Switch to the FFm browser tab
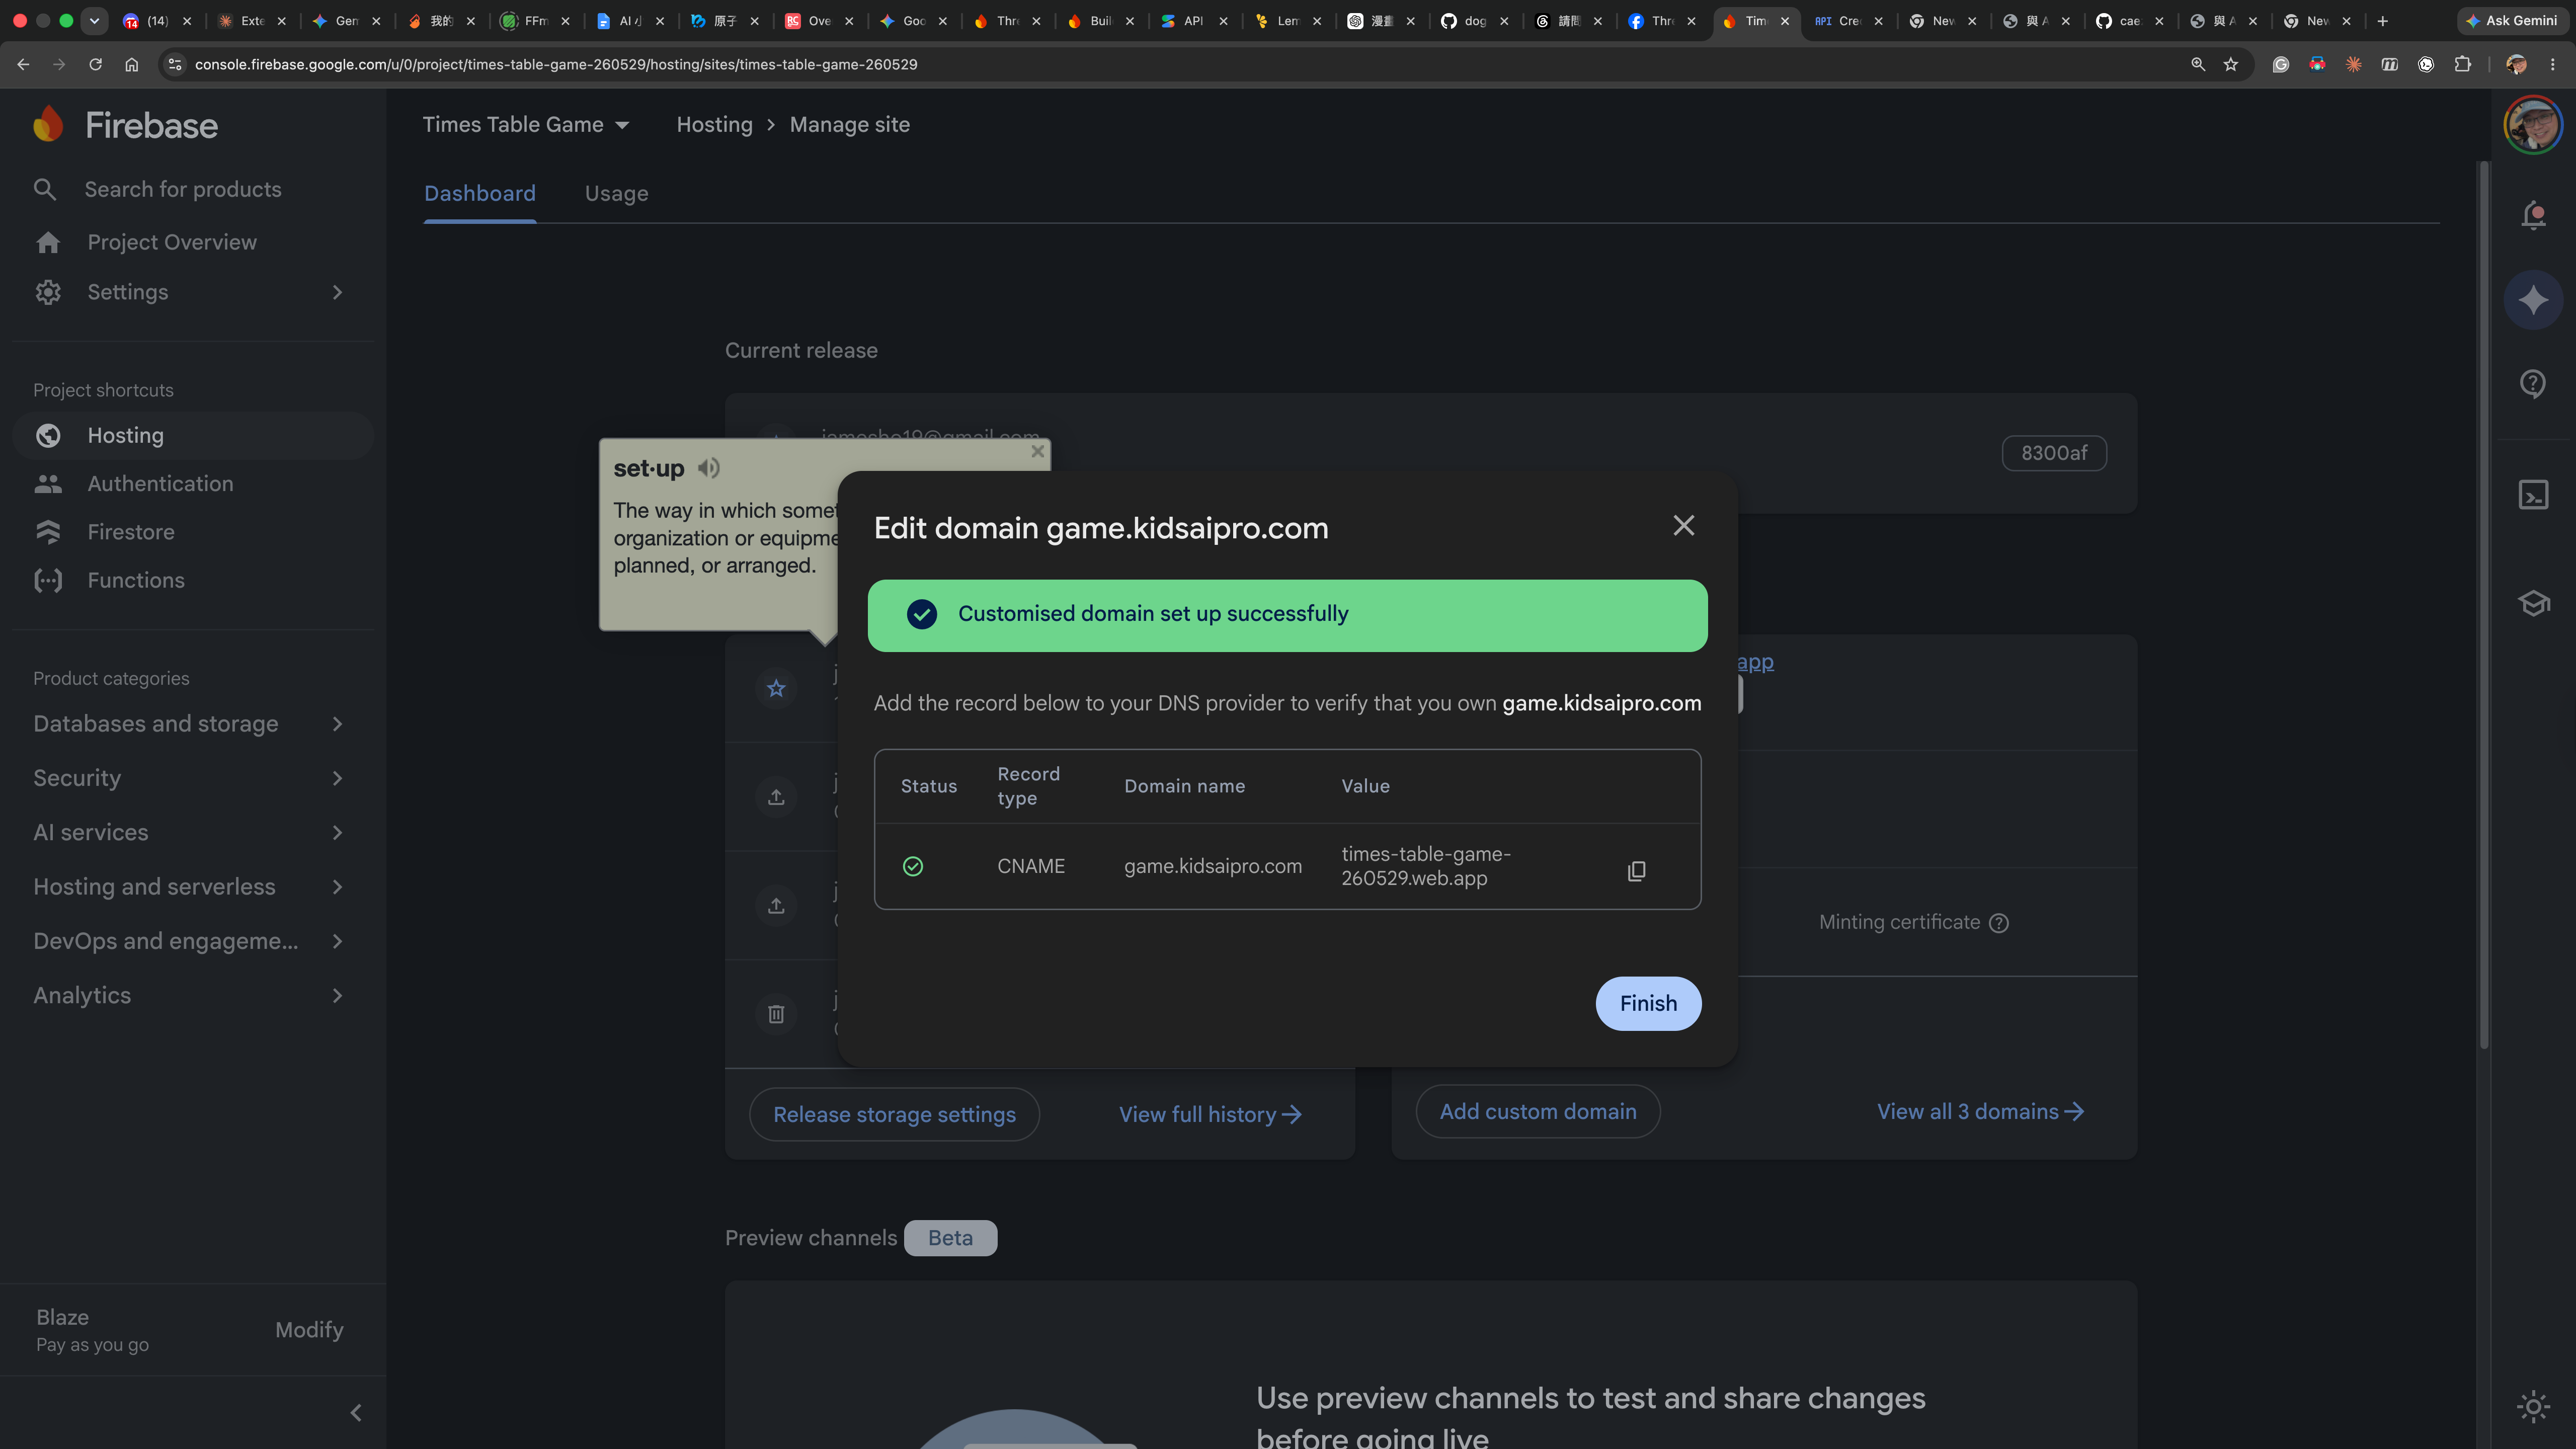Viewport: 2576px width, 1449px height. tap(535, 20)
